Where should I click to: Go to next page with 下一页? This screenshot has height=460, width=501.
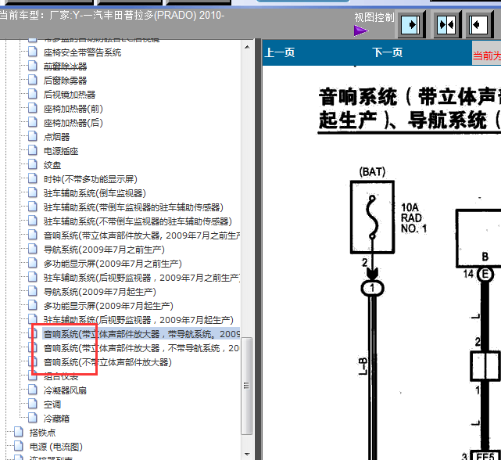[387, 52]
